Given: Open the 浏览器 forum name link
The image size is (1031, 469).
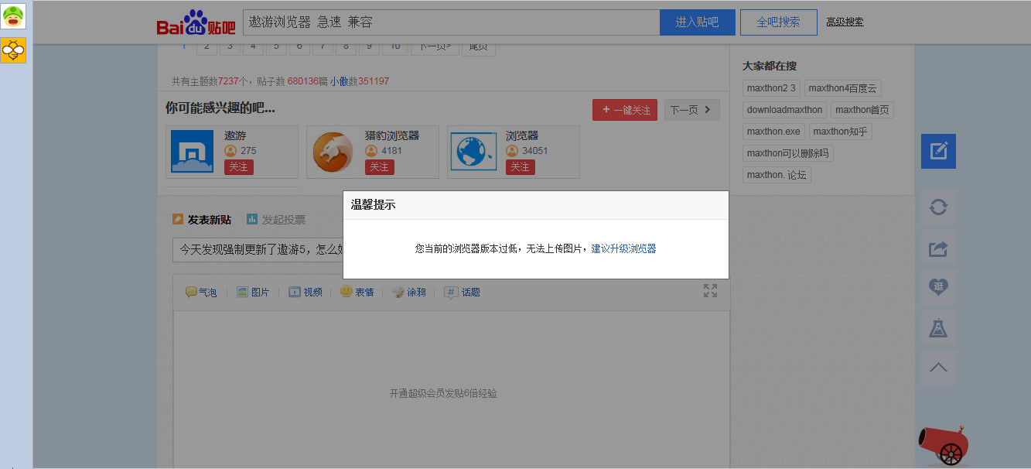Looking at the screenshot, I should pyautogui.click(x=522, y=135).
